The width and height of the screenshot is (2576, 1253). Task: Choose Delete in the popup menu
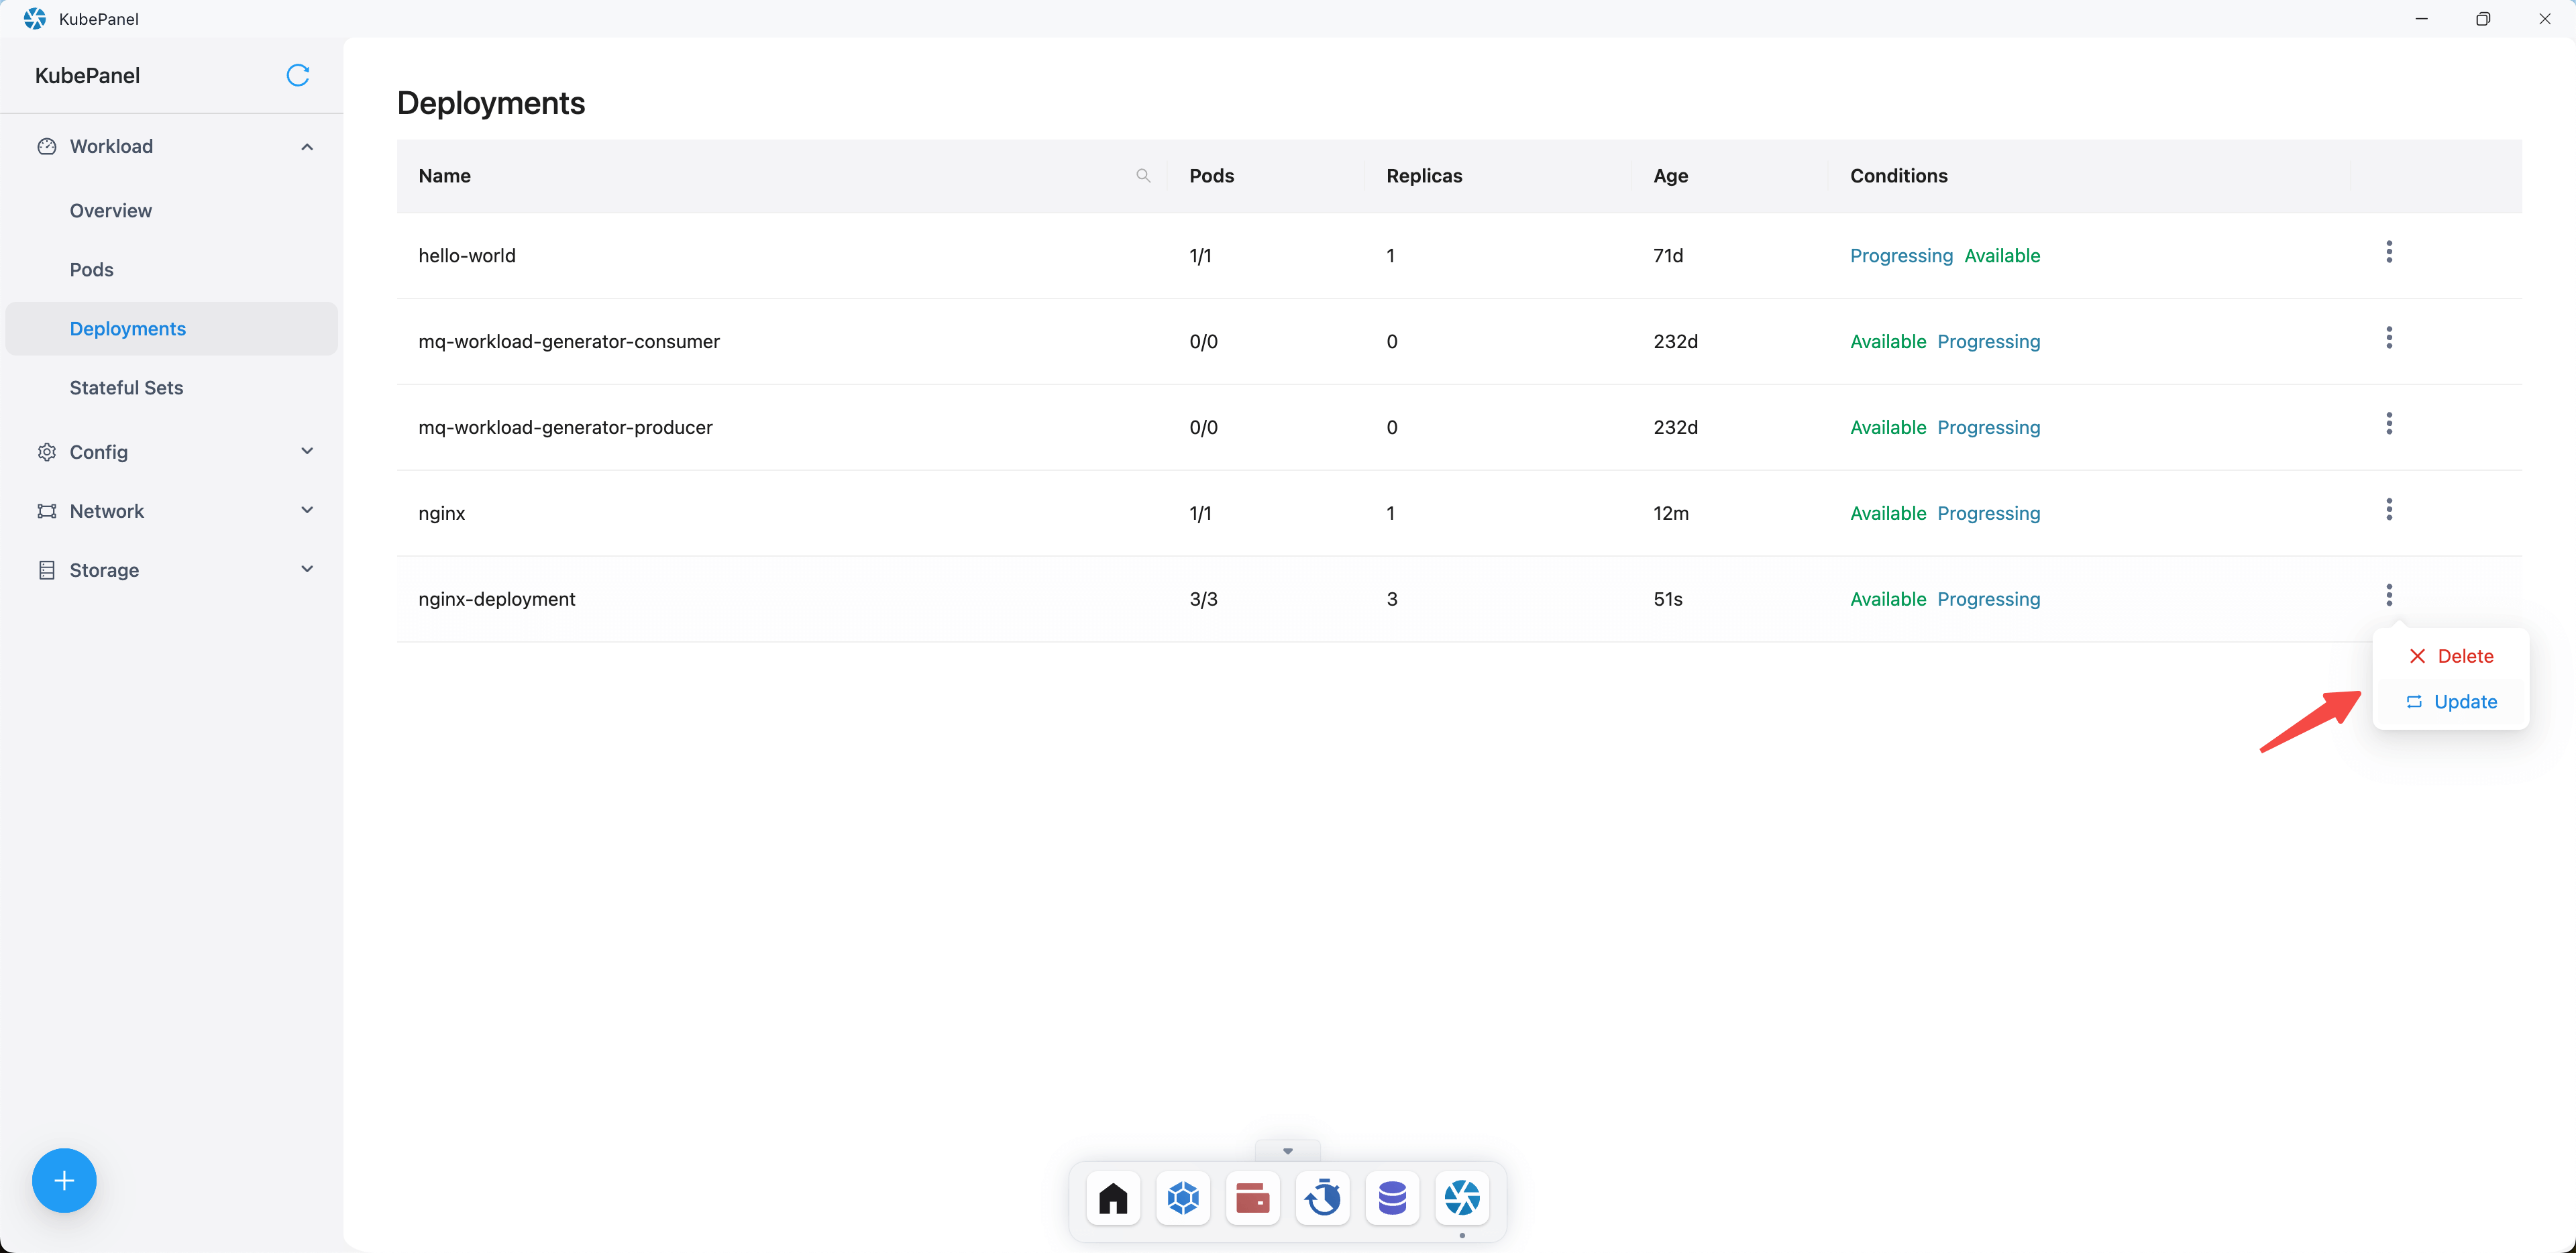[x=2451, y=656]
